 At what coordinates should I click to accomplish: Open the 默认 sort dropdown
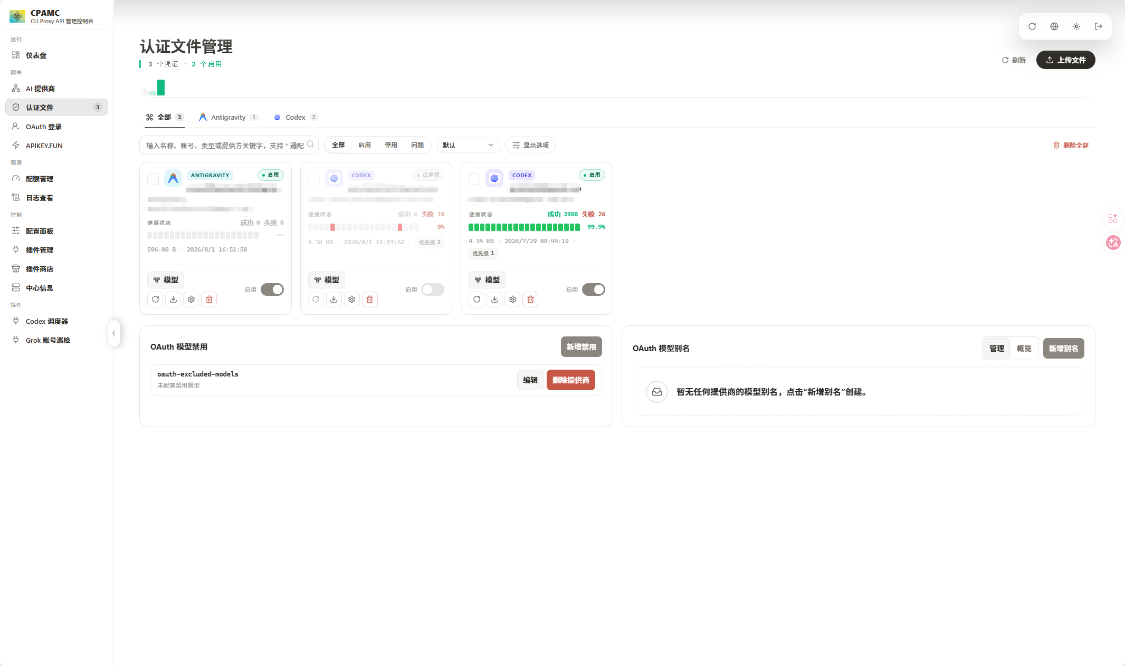[469, 145]
